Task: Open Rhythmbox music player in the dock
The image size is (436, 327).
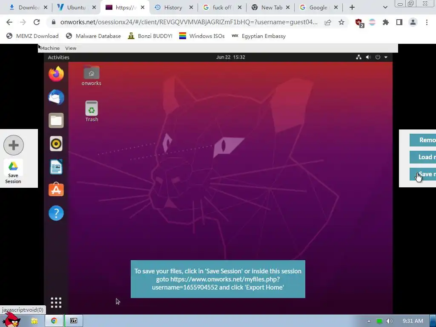Action: tap(56, 144)
